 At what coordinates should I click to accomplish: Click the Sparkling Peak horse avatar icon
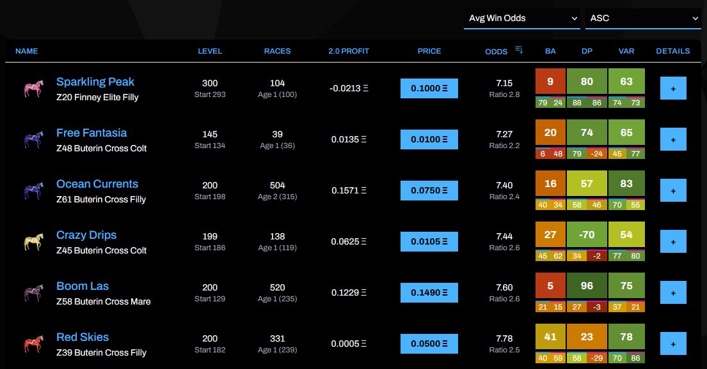point(33,88)
